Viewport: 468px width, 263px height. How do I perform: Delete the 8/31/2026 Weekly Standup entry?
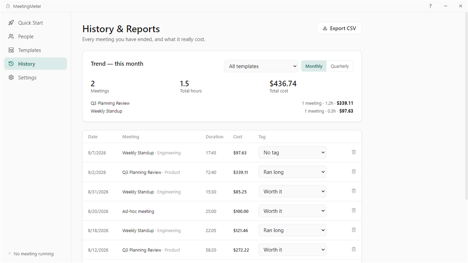click(x=354, y=191)
